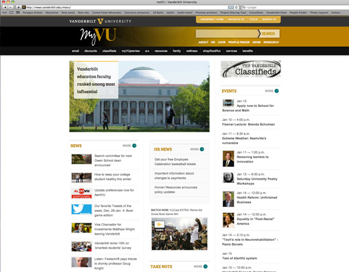Select discounts in the nav bar

tap(91, 51)
